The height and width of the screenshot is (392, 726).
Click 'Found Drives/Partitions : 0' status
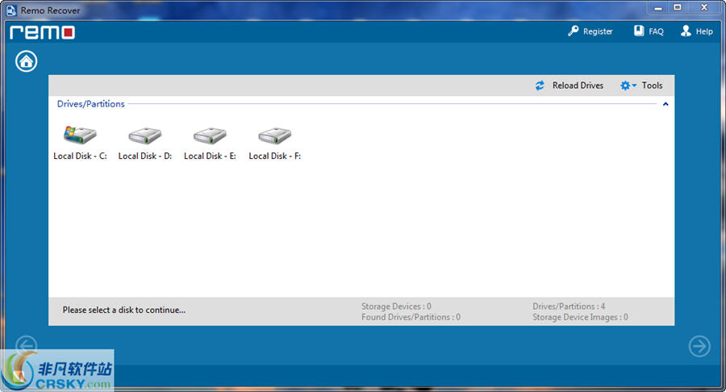tap(411, 317)
